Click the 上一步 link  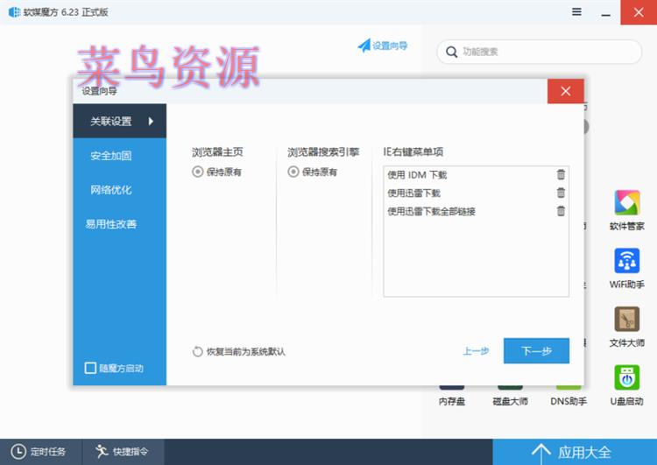pyautogui.click(x=476, y=351)
